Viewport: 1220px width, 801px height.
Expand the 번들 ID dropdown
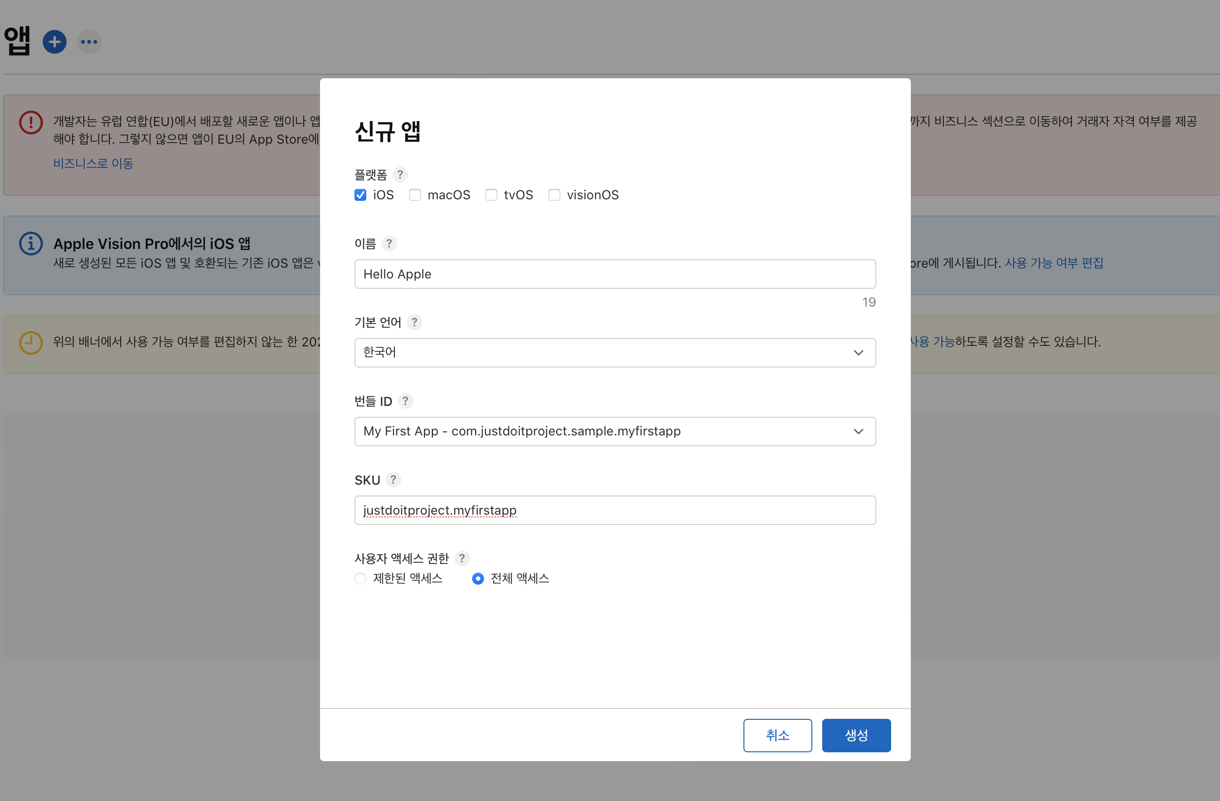[614, 431]
